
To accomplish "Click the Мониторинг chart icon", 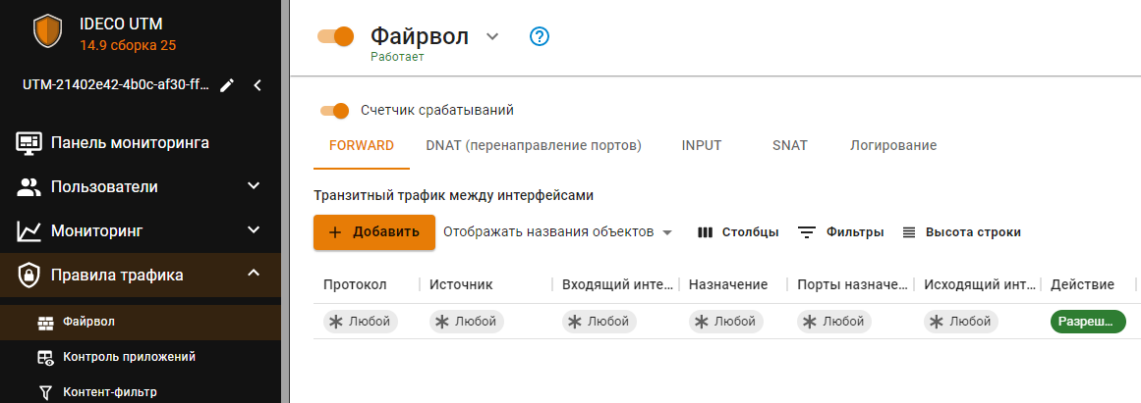I will [29, 231].
